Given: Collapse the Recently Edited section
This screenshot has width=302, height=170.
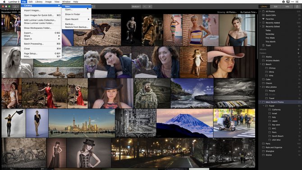Looking at the screenshot, I should pyautogui.click(x=261, y=27).
